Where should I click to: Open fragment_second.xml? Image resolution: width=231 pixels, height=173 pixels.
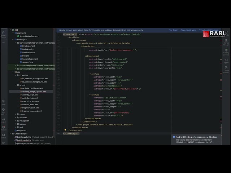pos(32,111)
